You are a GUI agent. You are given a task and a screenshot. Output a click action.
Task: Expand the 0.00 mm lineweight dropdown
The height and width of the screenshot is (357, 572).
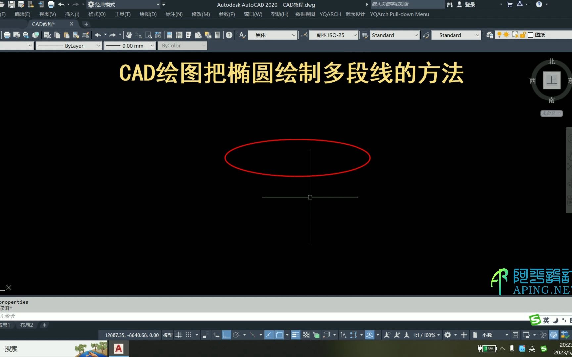(x=152, y=46)
